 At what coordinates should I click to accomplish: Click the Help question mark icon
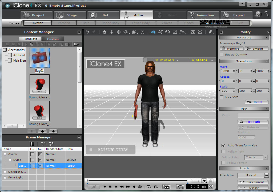(x=242, y=4)
